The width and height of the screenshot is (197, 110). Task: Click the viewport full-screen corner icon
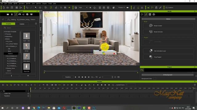tap(138, 64)
